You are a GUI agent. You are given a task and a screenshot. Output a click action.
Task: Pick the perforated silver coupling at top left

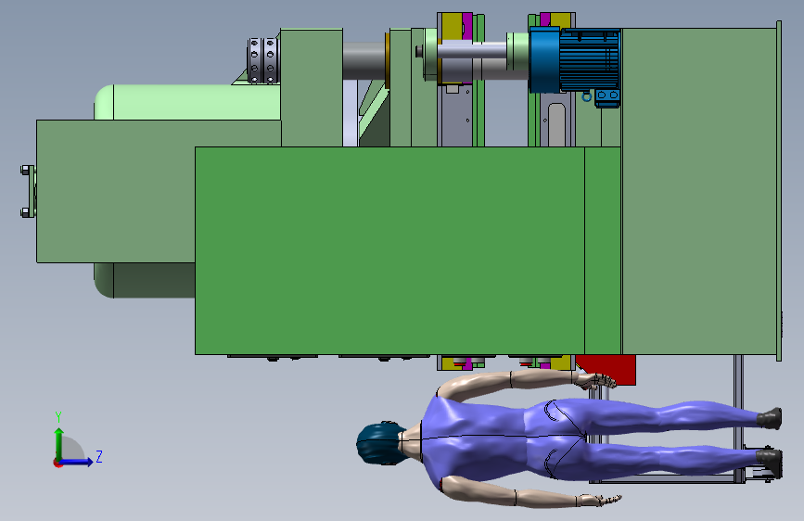point(262,60)
